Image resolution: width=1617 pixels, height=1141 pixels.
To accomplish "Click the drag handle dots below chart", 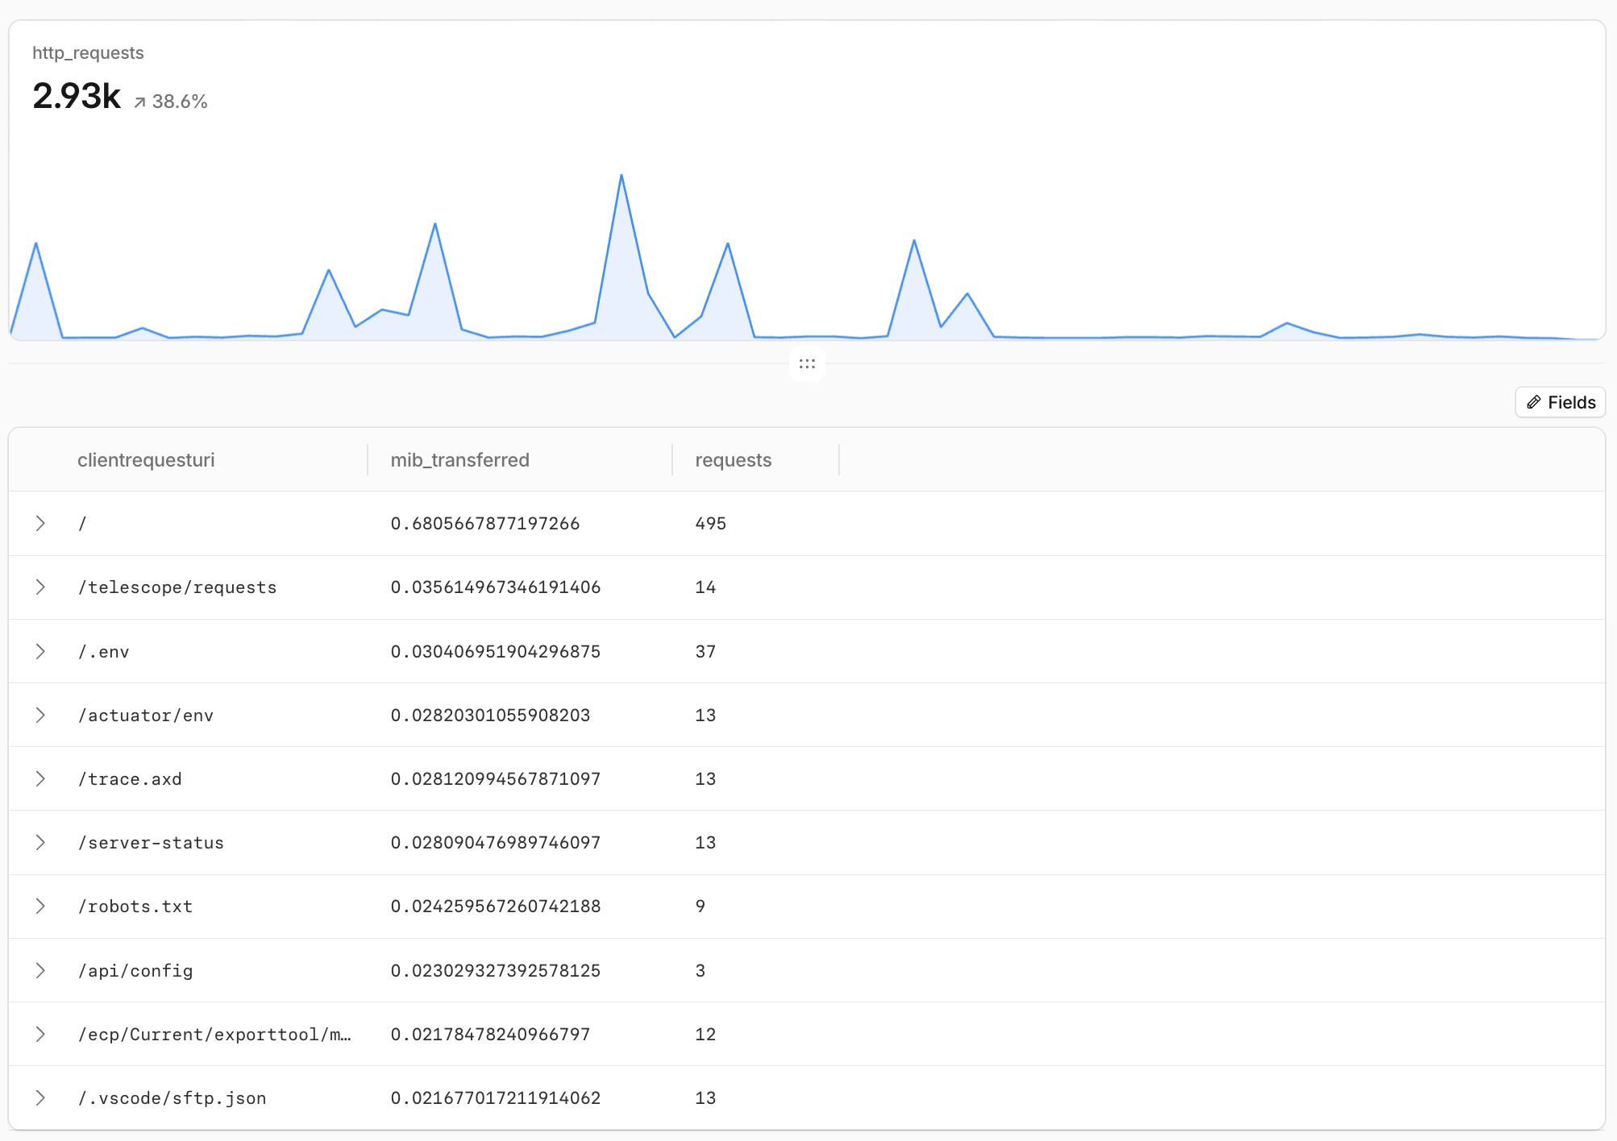I will click(807, 364).
